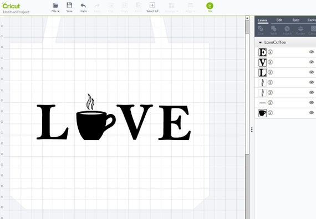
Task: Switch to the Layers tab
Action: point(263,20)
